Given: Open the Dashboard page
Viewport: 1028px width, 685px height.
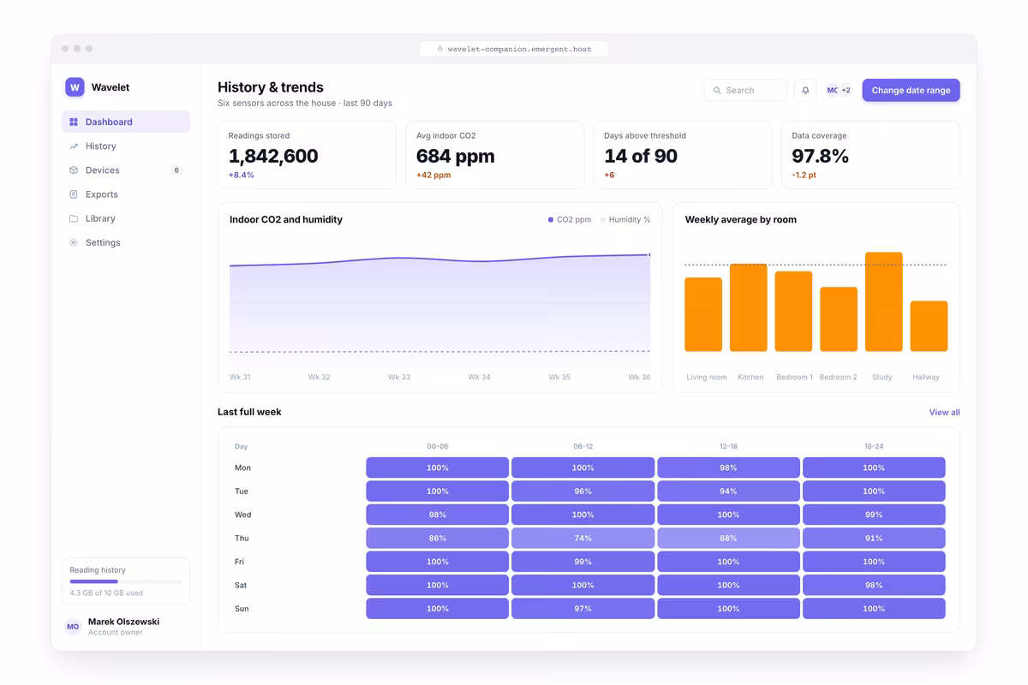Looking at the screenshot, I should pos(126,122).
